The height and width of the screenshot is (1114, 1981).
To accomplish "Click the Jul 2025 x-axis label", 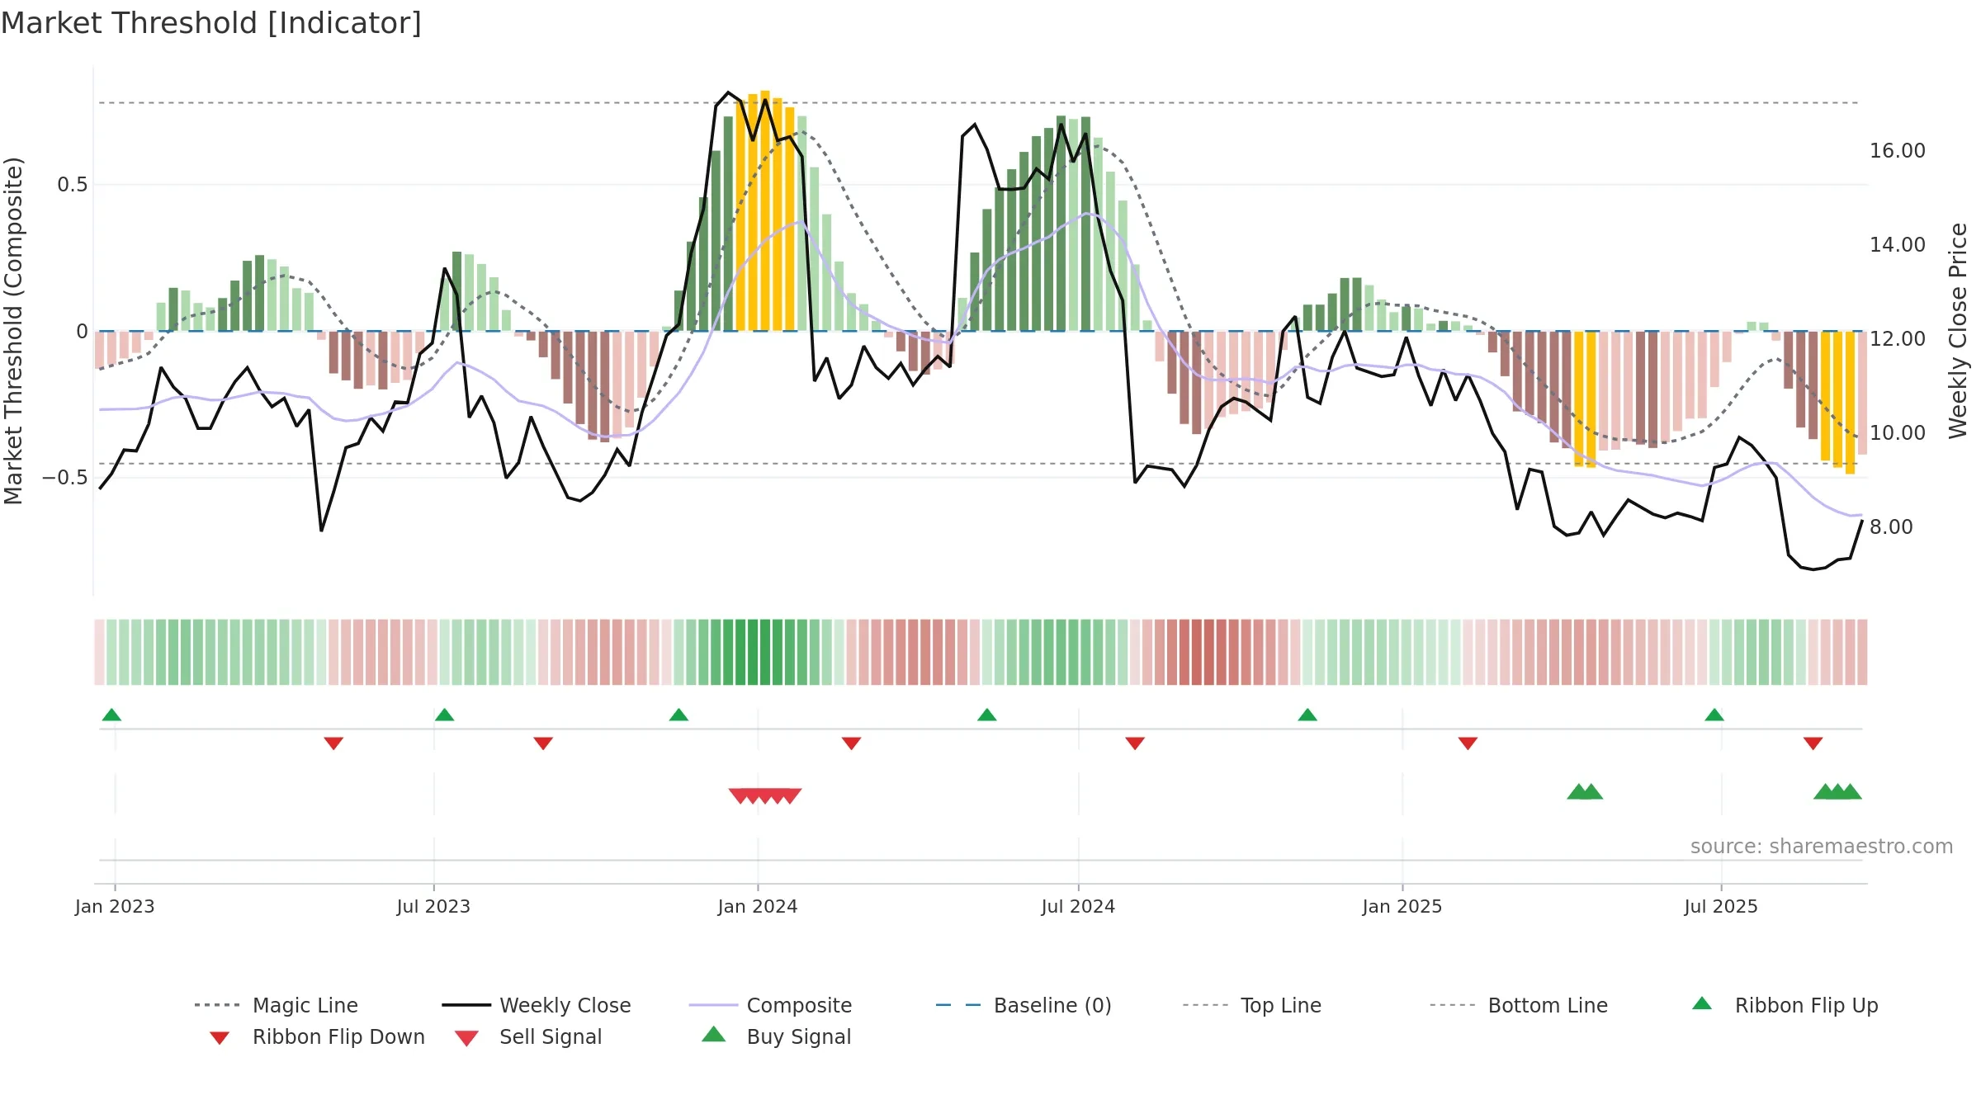I will pos(1721,906).
